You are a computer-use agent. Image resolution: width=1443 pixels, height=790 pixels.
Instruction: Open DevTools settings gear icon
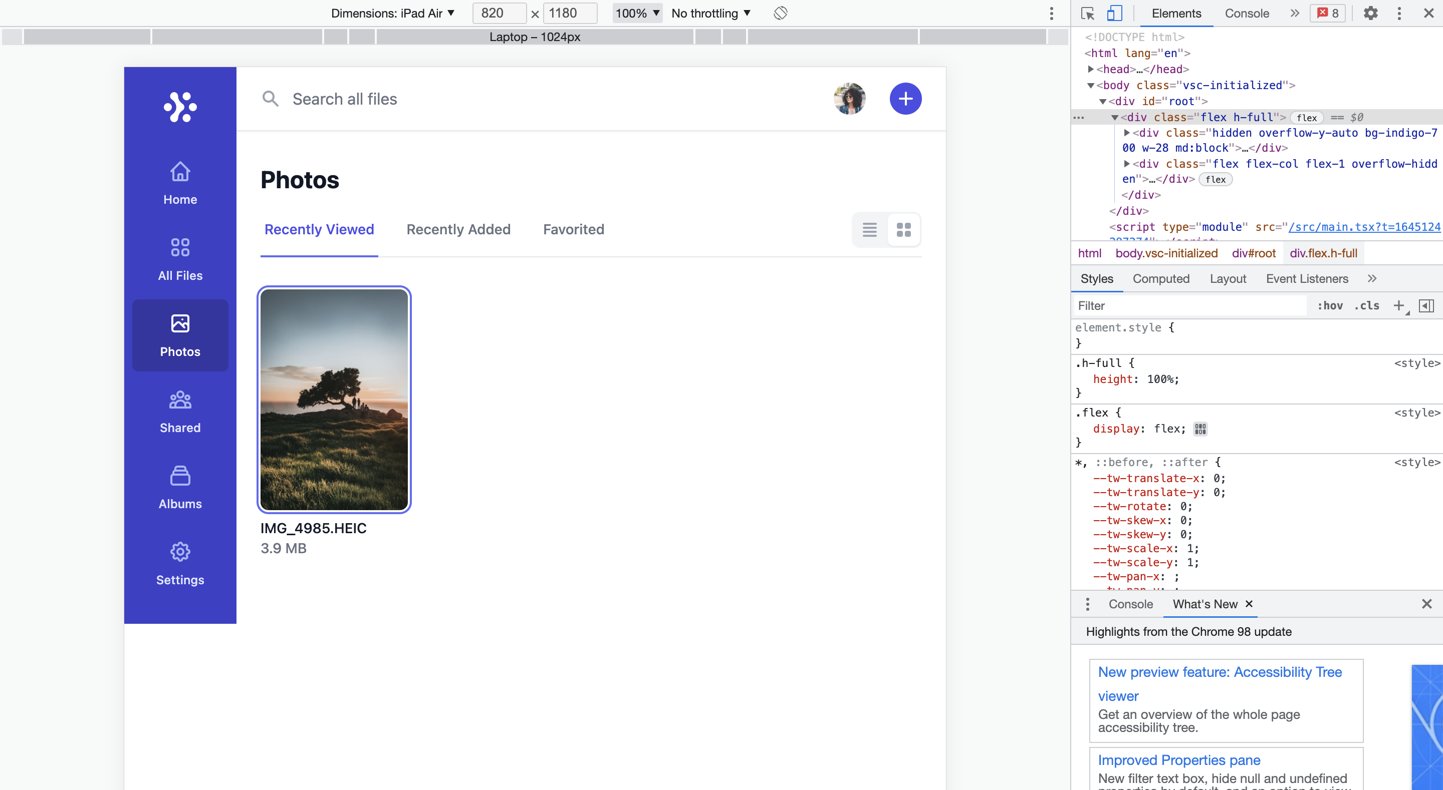1370,13
